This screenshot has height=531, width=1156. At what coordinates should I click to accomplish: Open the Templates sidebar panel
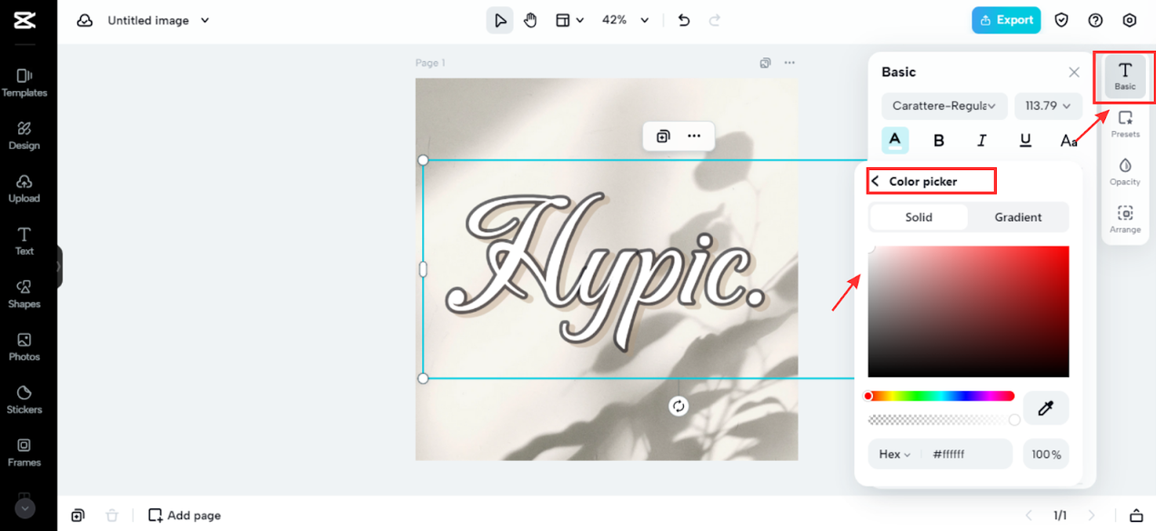coord(25,83)
